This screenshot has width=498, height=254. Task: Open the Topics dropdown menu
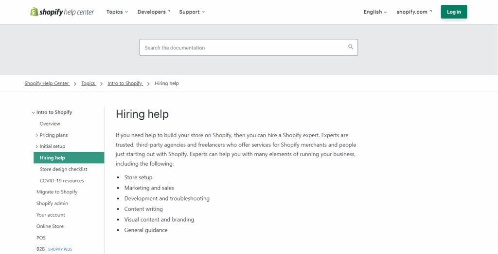[x=117, y=12]
